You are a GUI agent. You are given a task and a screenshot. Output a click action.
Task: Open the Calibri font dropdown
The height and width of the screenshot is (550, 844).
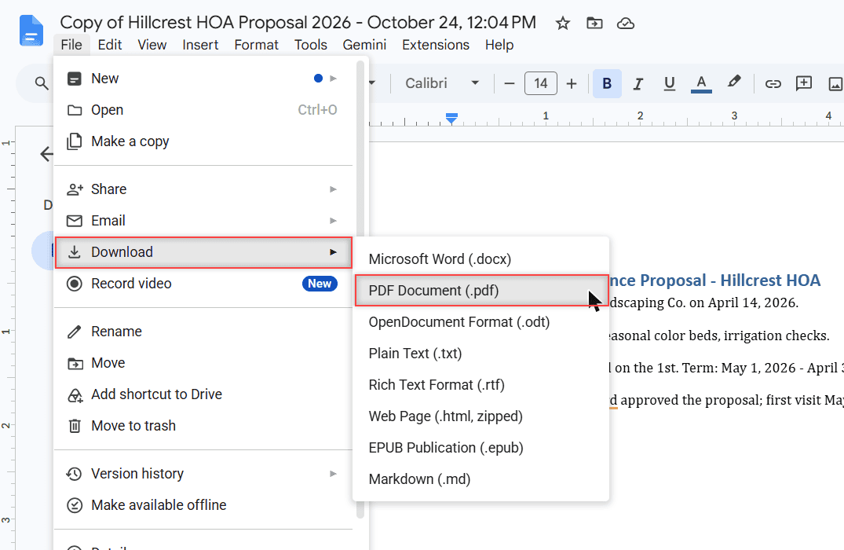coord(442,83)
